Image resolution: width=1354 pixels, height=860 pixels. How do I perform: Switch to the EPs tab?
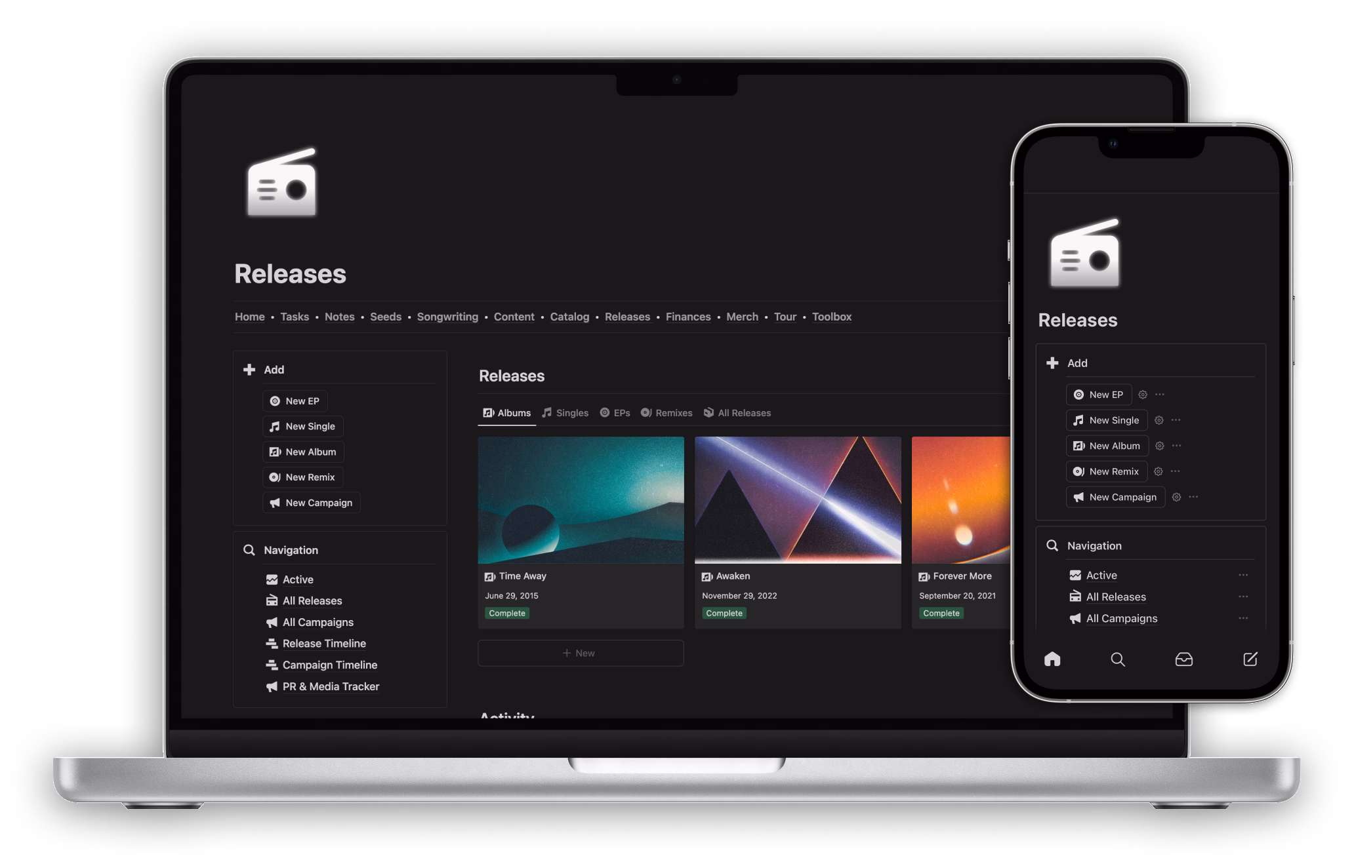pyautogui.click(x=615, y=413)
